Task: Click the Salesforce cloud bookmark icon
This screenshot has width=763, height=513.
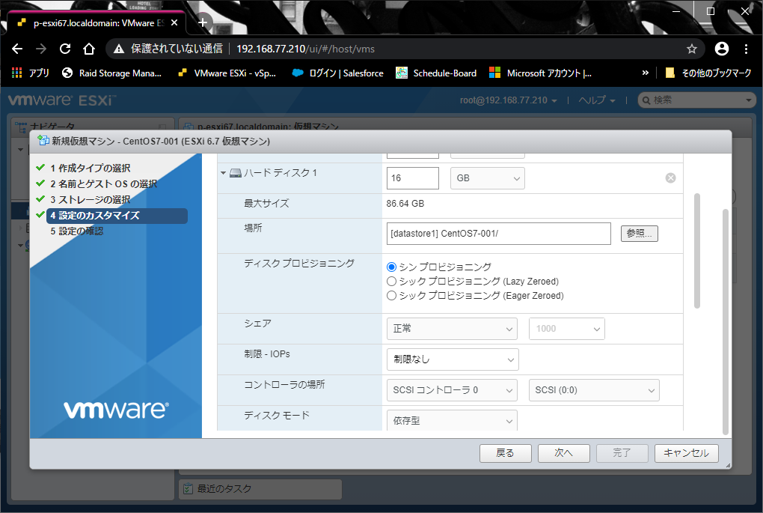Action: point(297,73)
